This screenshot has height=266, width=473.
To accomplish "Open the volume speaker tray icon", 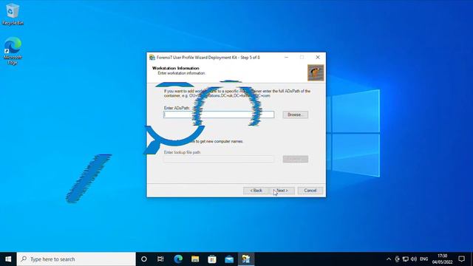I will pyautogui.click(x=414, y=259).
